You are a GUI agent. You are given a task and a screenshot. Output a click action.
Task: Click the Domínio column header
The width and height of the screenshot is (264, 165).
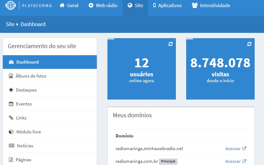125,136
